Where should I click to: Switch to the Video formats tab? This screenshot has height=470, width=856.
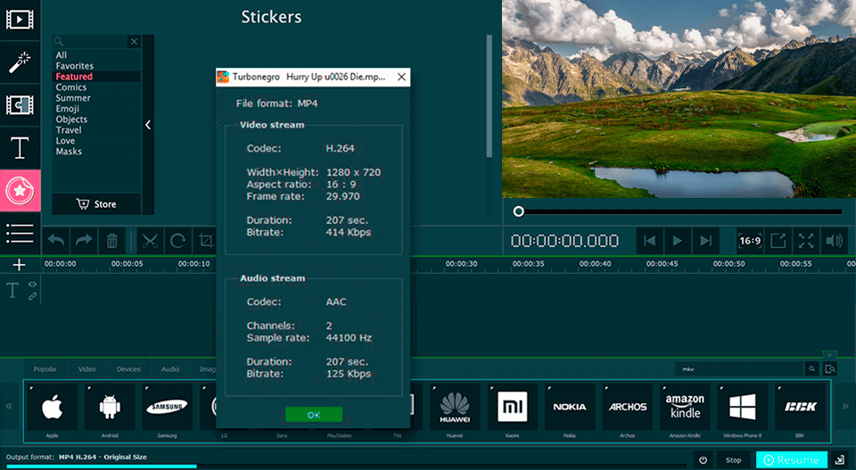click(86, 369)
